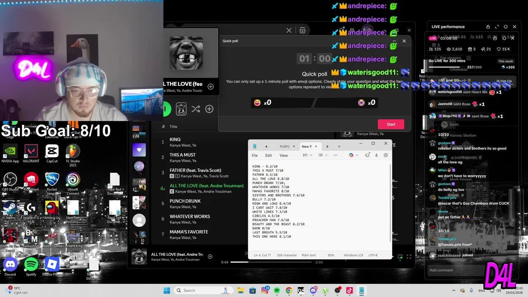Screen dimensions: 528x297
Task: Click the Notepad feedback megaphone icon
Action: 367,155
